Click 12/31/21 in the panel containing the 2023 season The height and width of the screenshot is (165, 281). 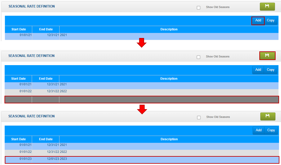(53, 145)
